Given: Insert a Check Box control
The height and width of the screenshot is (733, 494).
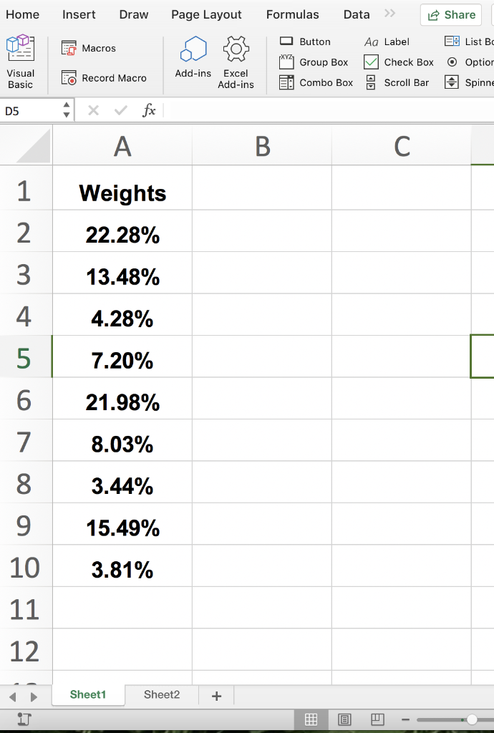Looking at the screenshot, I should click(399, 62).
